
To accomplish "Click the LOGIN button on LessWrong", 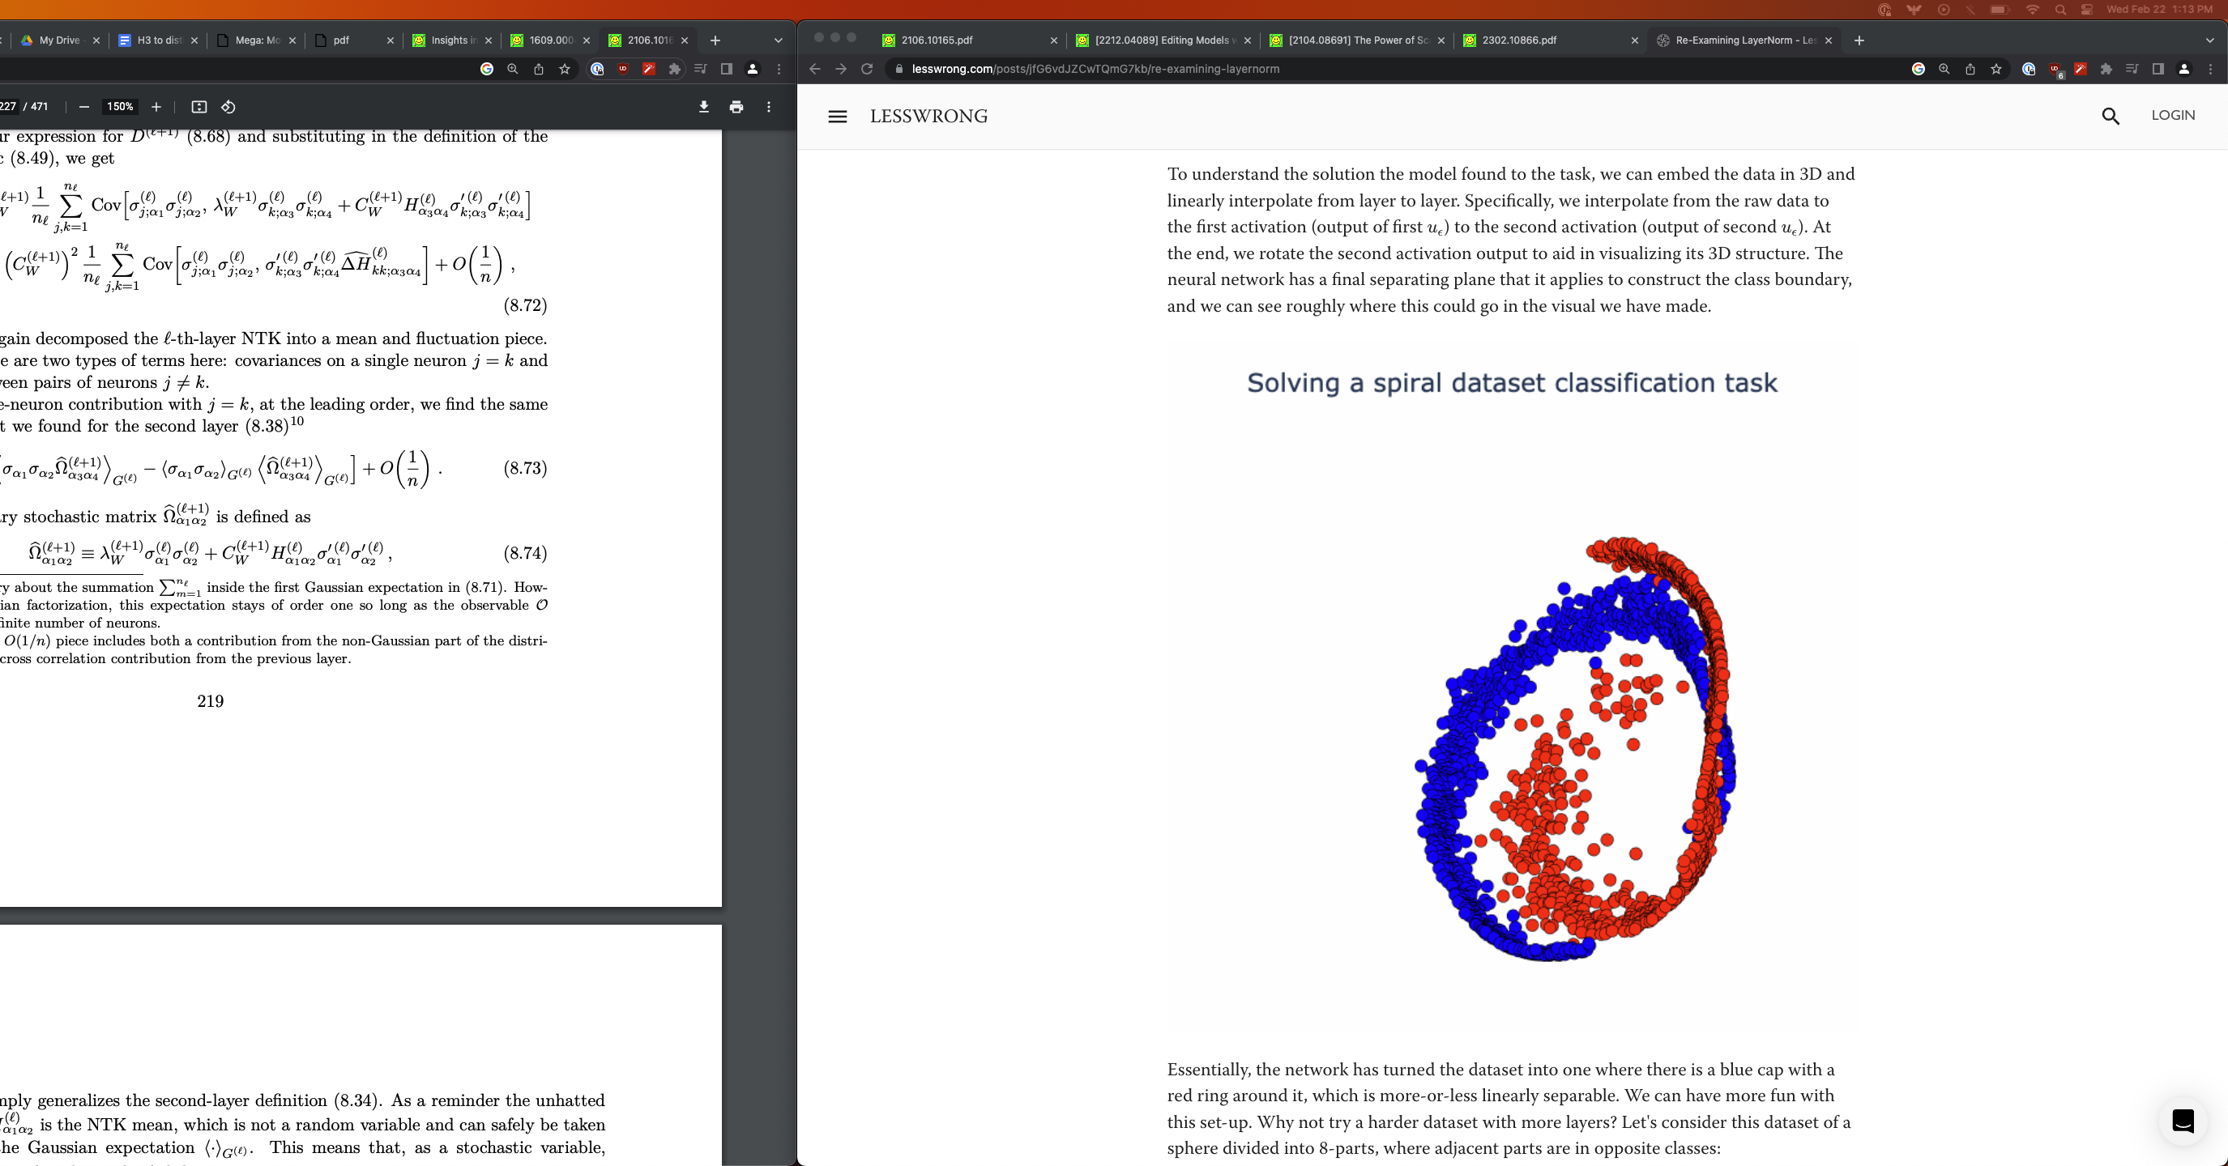I will tap(2173, 115).
